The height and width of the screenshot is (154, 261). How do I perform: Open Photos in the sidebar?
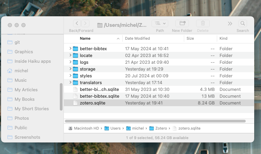22,118
